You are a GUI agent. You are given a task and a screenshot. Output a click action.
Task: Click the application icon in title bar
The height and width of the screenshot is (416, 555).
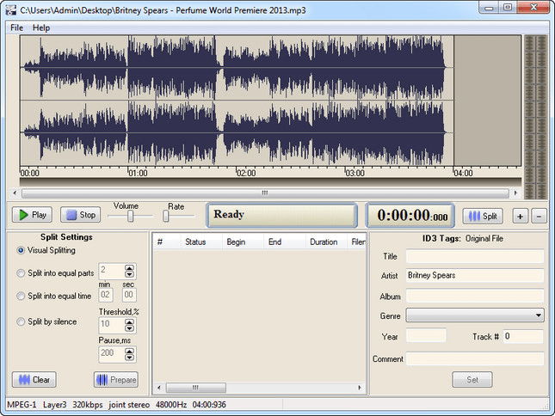point(10,9)
